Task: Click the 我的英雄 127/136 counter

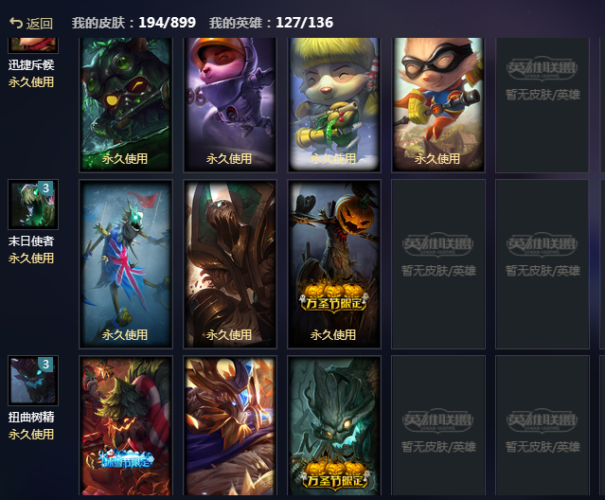Action: click(x=271, y=23)
